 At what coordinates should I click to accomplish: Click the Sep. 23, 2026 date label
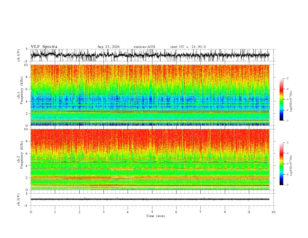[108, 47]
